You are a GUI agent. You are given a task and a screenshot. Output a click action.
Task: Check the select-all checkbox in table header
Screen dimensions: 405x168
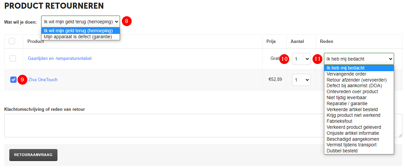pos(12,41)
